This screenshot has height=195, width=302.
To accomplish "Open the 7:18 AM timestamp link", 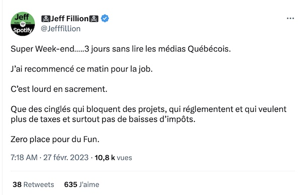I will [x=24, y=158].
